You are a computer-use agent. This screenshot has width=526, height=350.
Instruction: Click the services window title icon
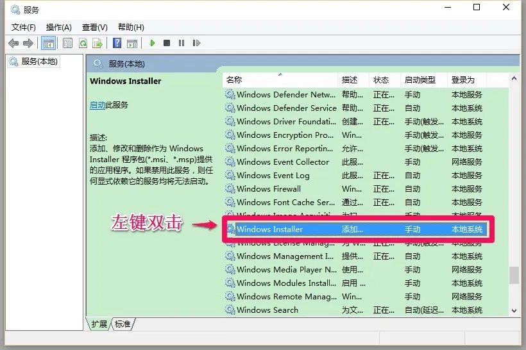pos(15,10)
